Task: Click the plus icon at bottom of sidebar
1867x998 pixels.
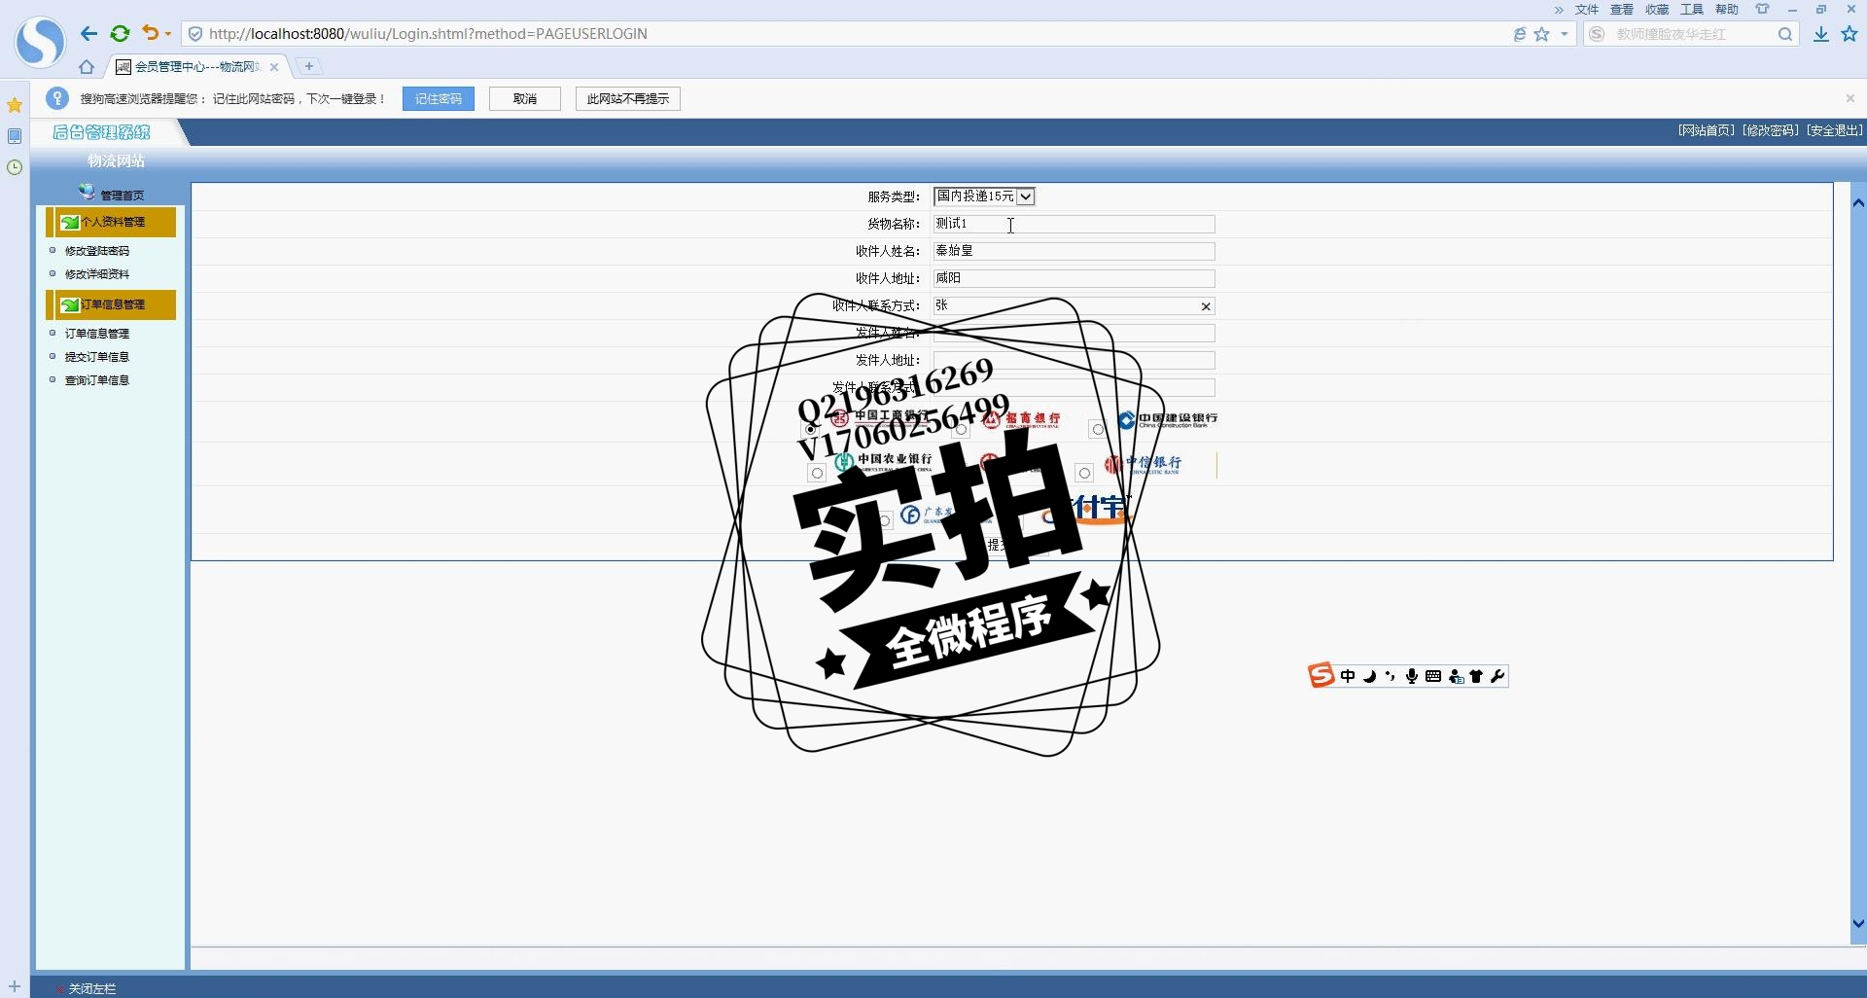Action: coord(15,986)
